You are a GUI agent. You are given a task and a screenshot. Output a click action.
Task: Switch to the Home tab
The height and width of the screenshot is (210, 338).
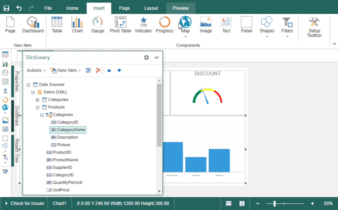click(x=72, y=8)
